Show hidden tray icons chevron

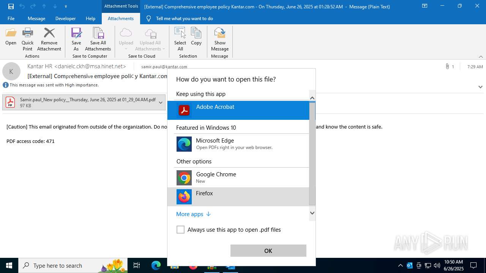coord(400,265)
